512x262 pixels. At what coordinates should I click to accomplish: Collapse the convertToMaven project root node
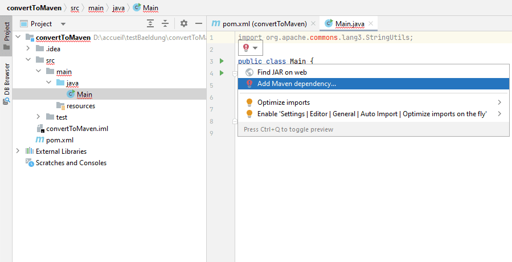(x=18, y=38)
